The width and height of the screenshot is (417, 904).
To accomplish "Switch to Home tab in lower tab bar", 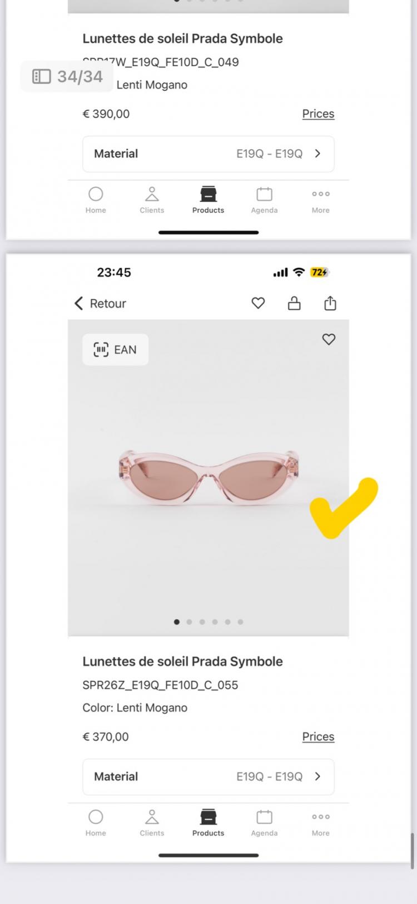I will 96,822.
